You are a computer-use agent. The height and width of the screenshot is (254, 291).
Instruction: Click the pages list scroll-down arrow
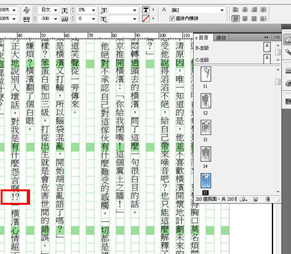(x=278, y=192)
